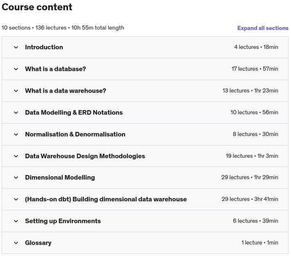Toggle the Glossary section chevron
291x256 pixels.
click(x=16, y=243)
